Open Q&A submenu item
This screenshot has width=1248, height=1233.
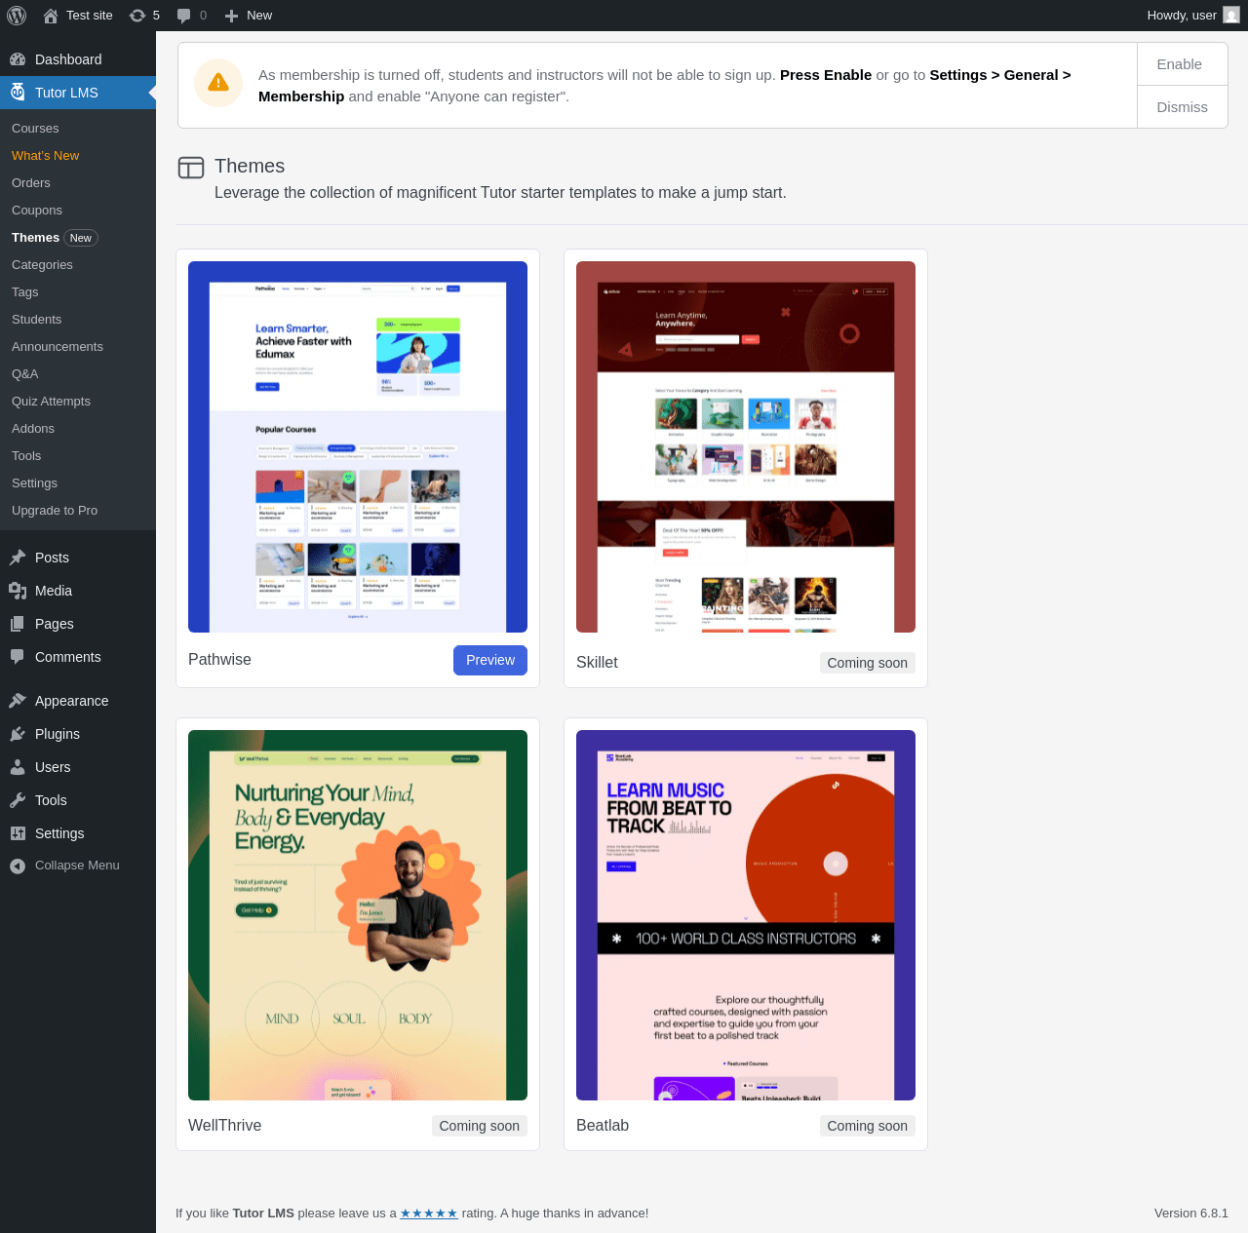(25, 374)
